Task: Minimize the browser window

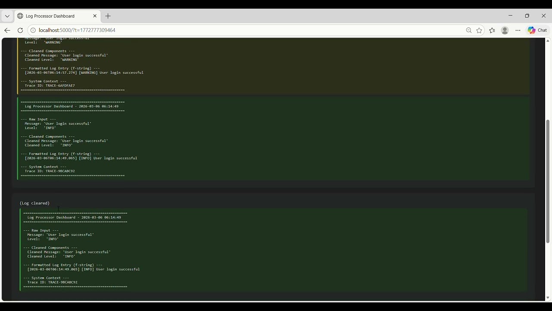Action: click(510, 16)
